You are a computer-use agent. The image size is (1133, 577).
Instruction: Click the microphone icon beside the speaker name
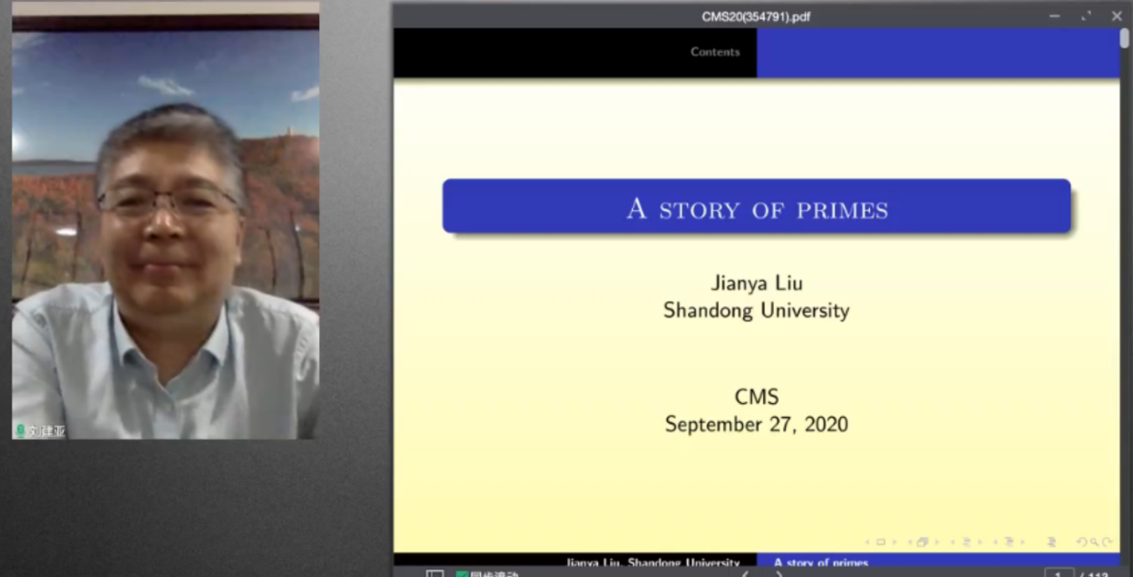pyautogui.click(x=20, y=431)
